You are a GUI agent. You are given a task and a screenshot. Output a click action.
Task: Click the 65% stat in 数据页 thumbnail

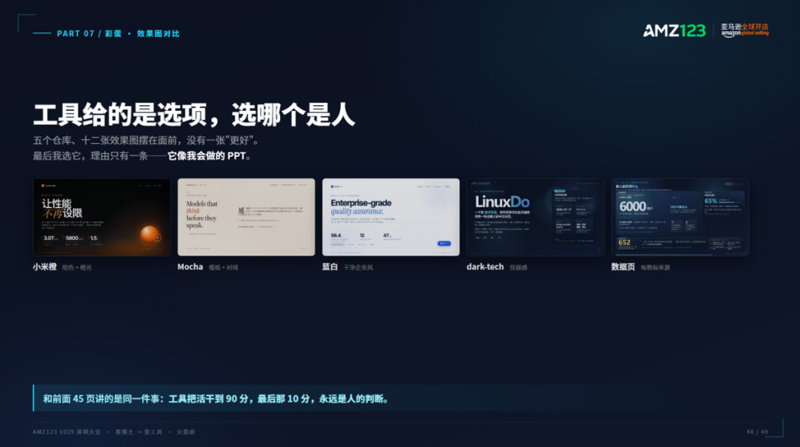710,201
